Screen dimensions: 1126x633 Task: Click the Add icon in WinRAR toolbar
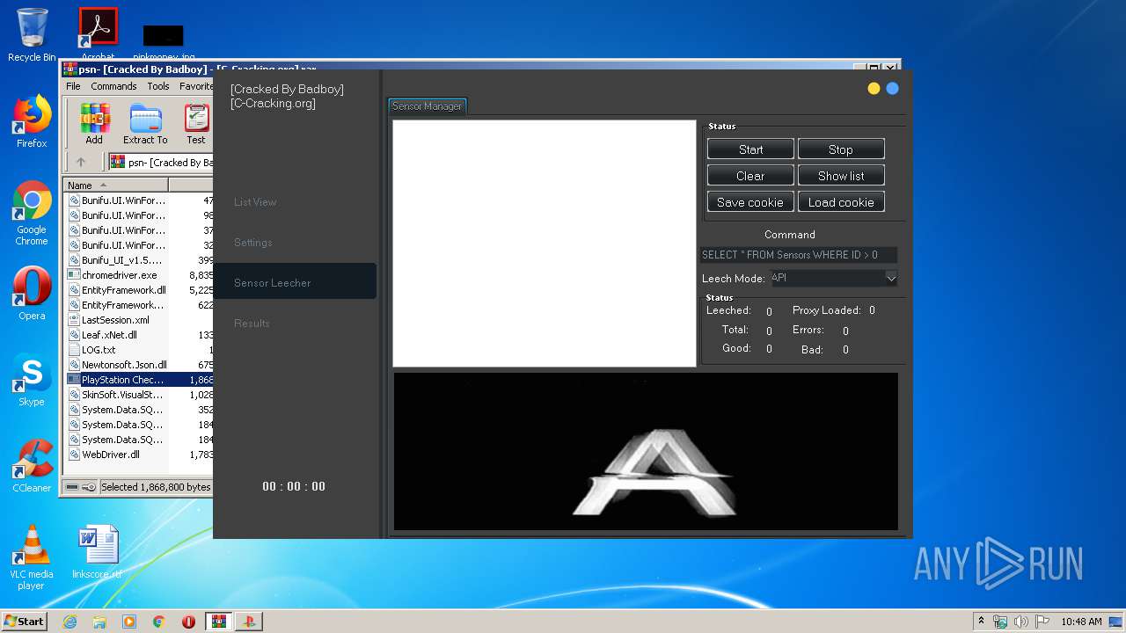94,124
